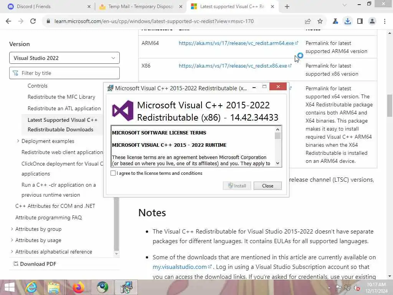Image resolution: width=393 pixels, height=295 pixels.
Task: Close the Temp Mail tab
Action: pos(180,7)
